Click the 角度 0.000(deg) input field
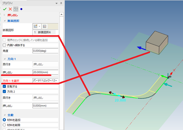Screen dimensions: 183x130 (x=45, y=51)
